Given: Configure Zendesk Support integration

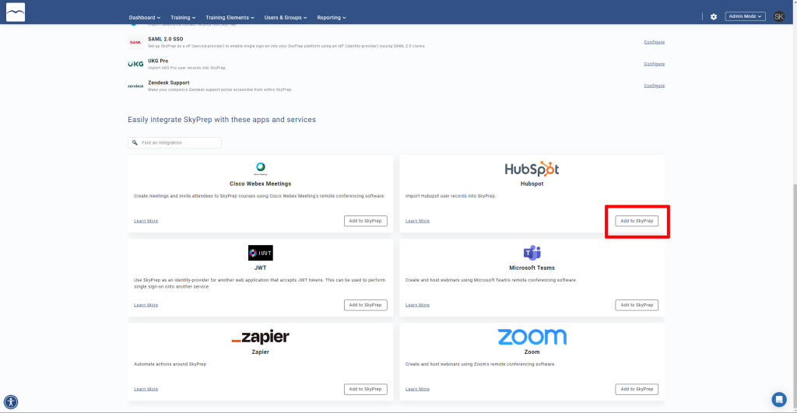Looking at the screenshot, I should click(654, 86).
